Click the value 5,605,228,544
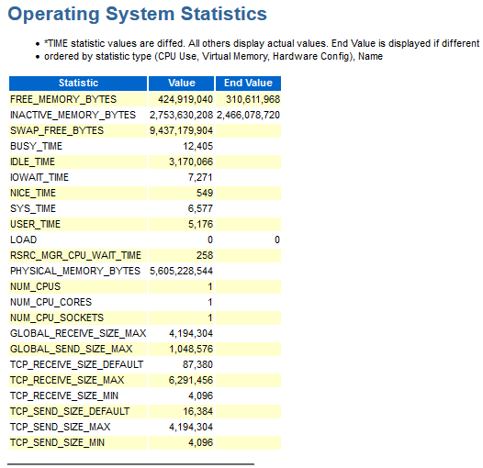Screen dimensions: 483x468 [181, 271]
